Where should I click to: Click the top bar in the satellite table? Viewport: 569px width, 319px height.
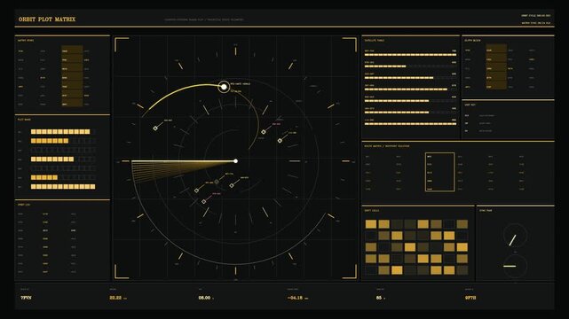click(x=410, y=55)
